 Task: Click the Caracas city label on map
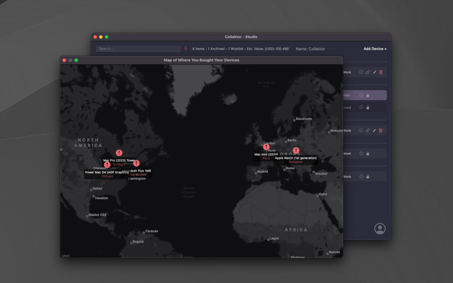click(152, 231)
